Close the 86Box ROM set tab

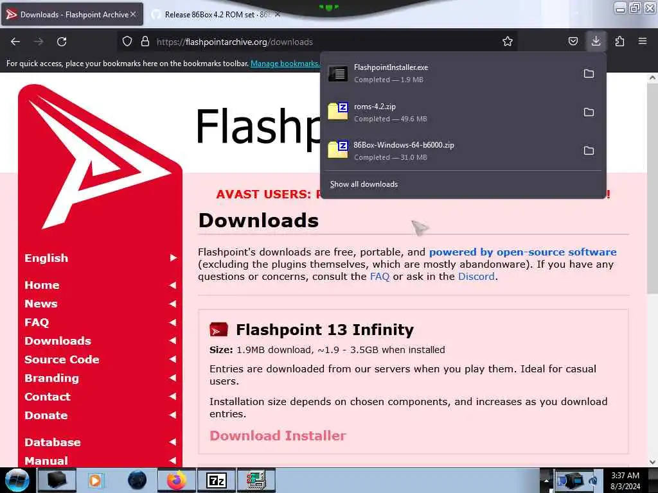click(x=278, y=15)
